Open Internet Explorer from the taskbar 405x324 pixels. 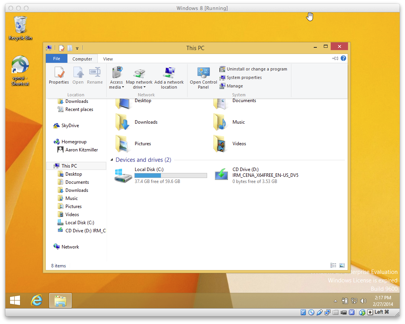click(x=37, y=300)
